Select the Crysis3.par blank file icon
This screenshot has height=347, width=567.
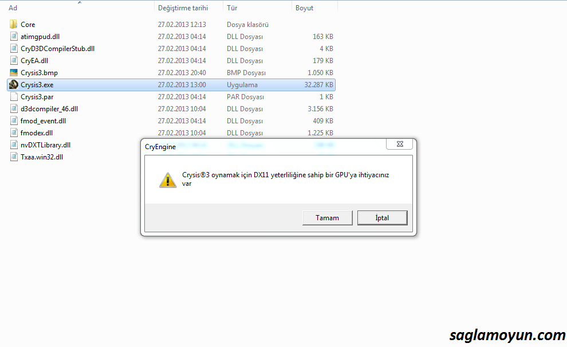[x=14, y=97]
